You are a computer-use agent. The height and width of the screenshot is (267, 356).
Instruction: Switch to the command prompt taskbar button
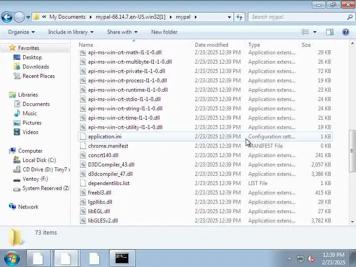click(122, 258)
